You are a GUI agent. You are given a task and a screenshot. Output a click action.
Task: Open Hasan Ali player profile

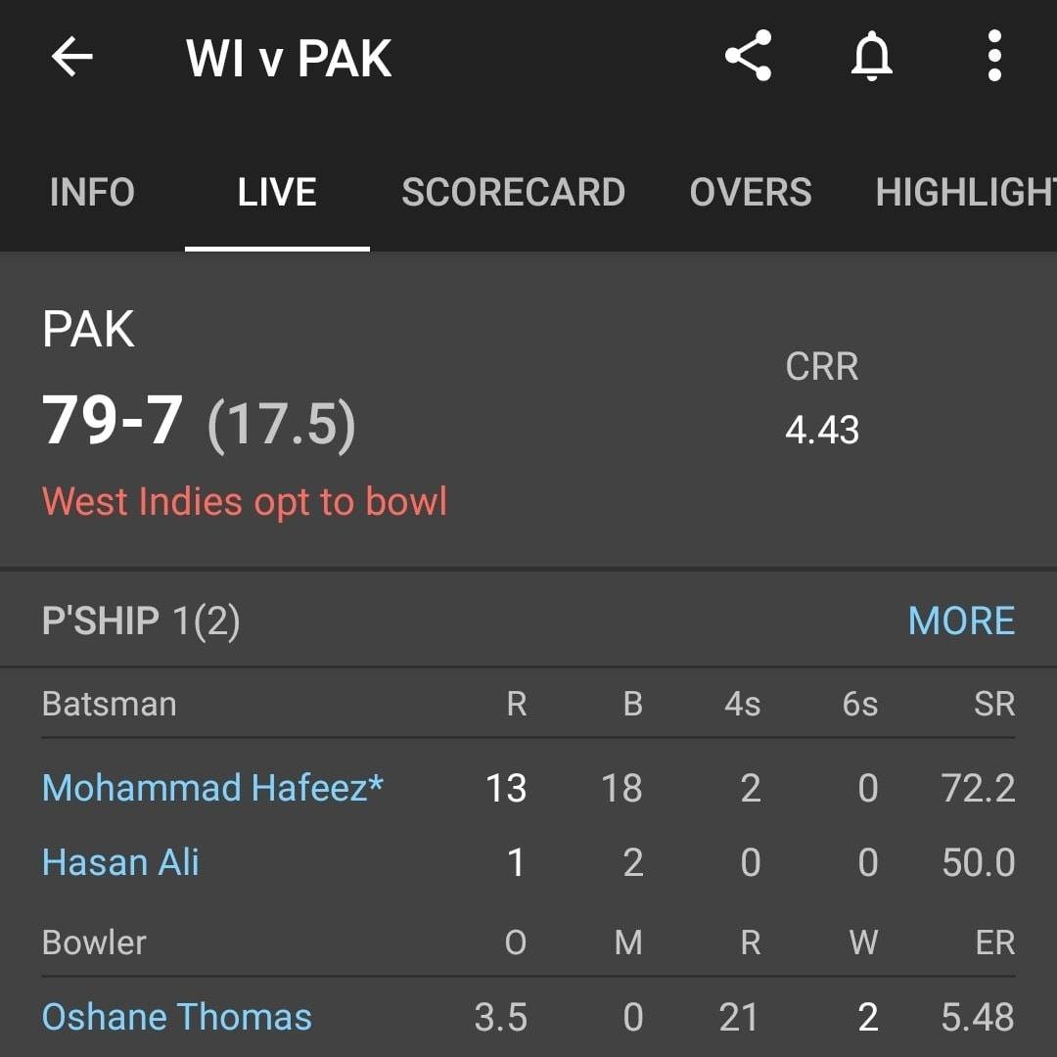(x=120, y=862)
